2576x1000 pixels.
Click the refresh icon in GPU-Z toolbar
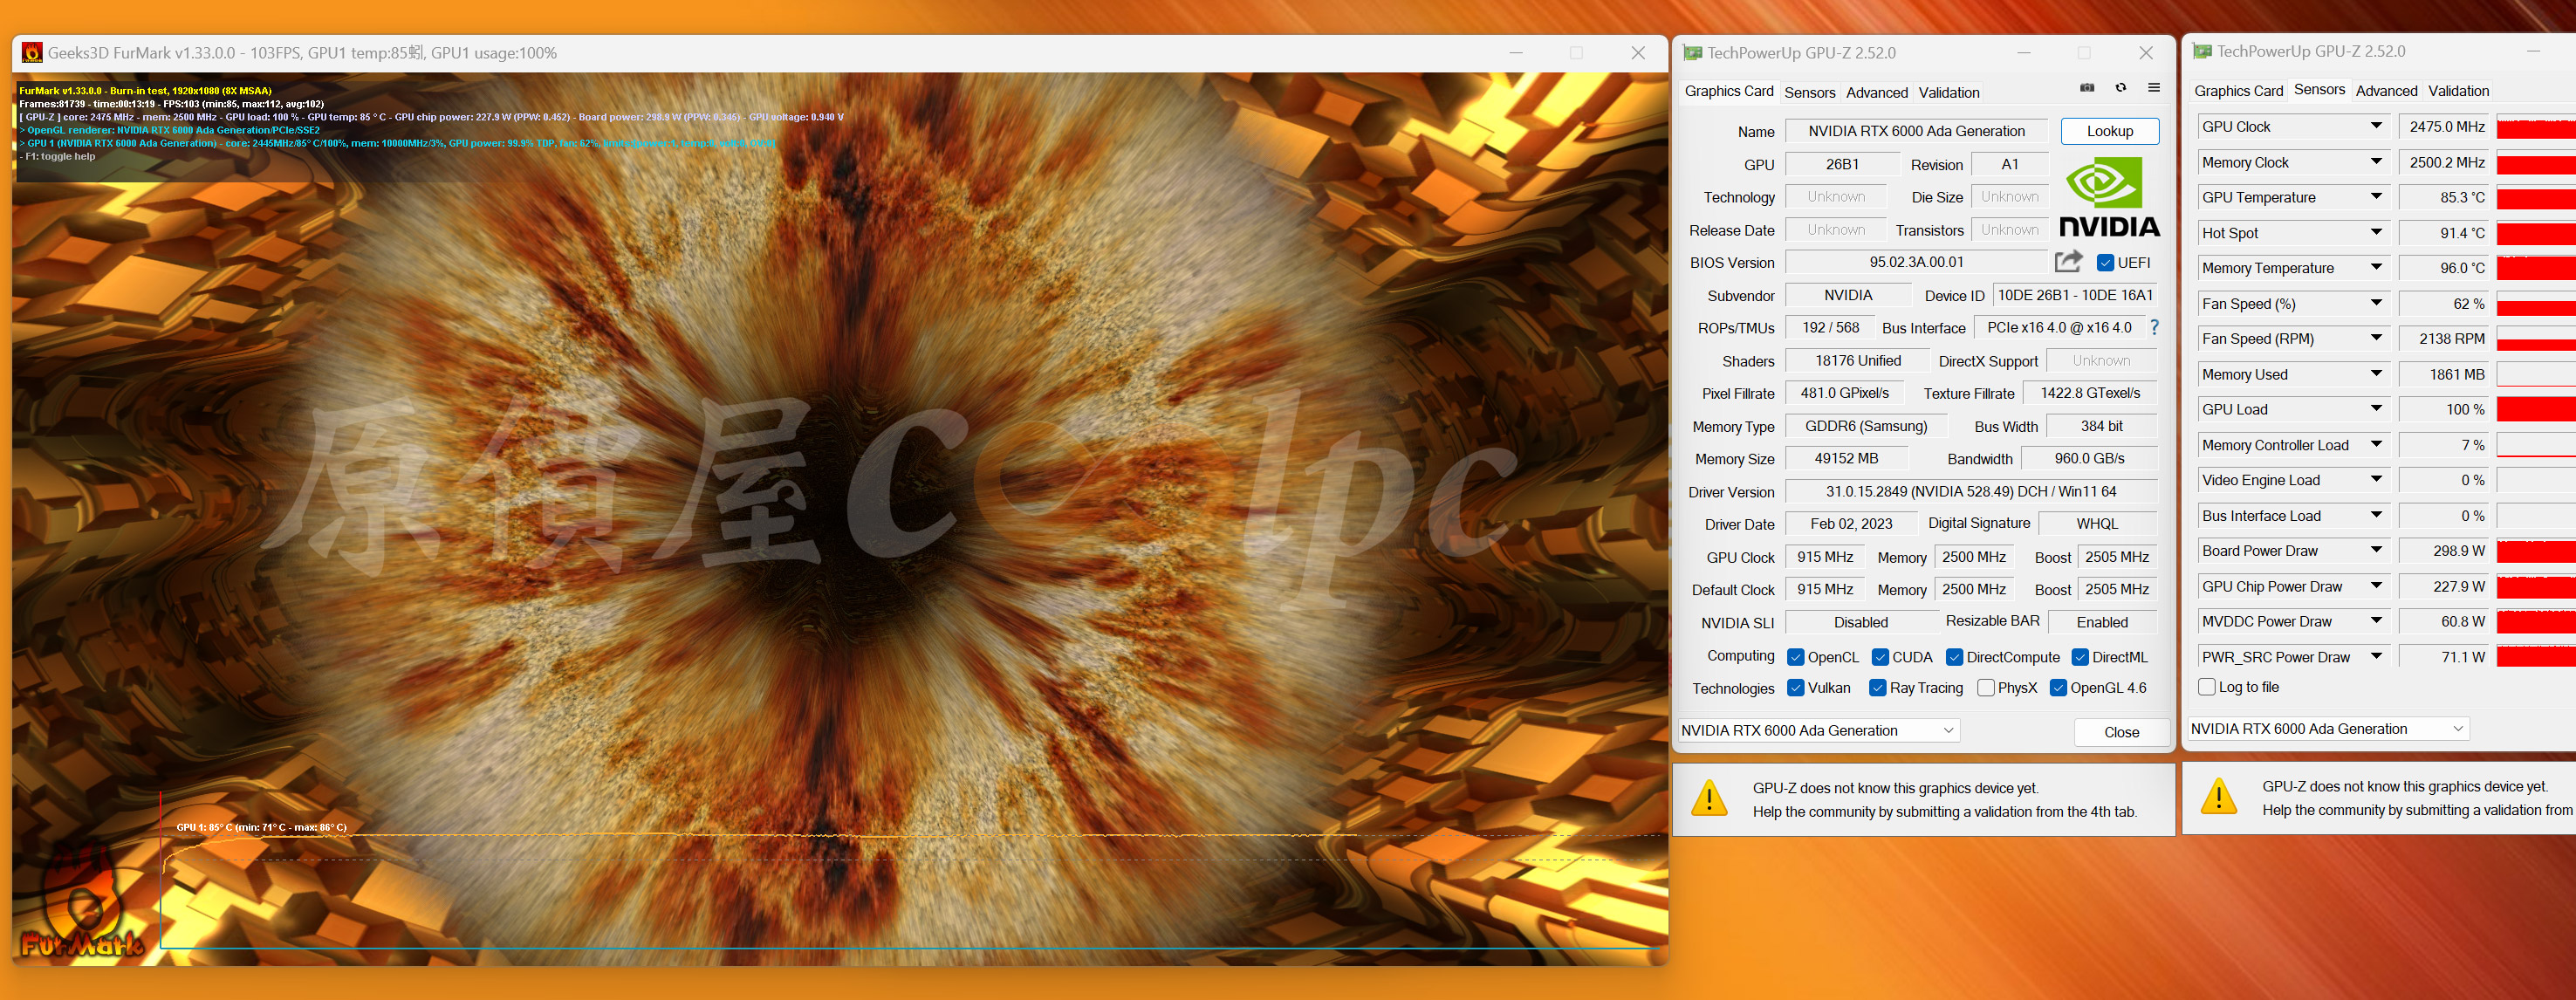pyautogui.click(x=2120, y=88)
